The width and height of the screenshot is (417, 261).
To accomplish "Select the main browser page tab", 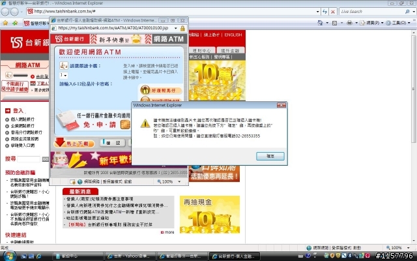I will 36,23.
